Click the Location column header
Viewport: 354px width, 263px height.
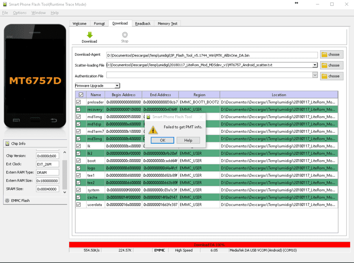tap(279, 95)
